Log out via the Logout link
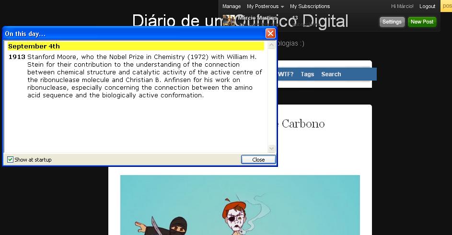Image resolution: width=452 pixels, height=235 pixels. pos(427,6)
